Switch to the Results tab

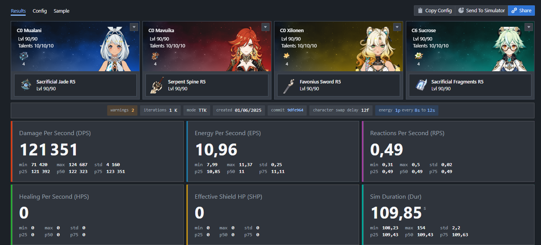coord(18,11)
